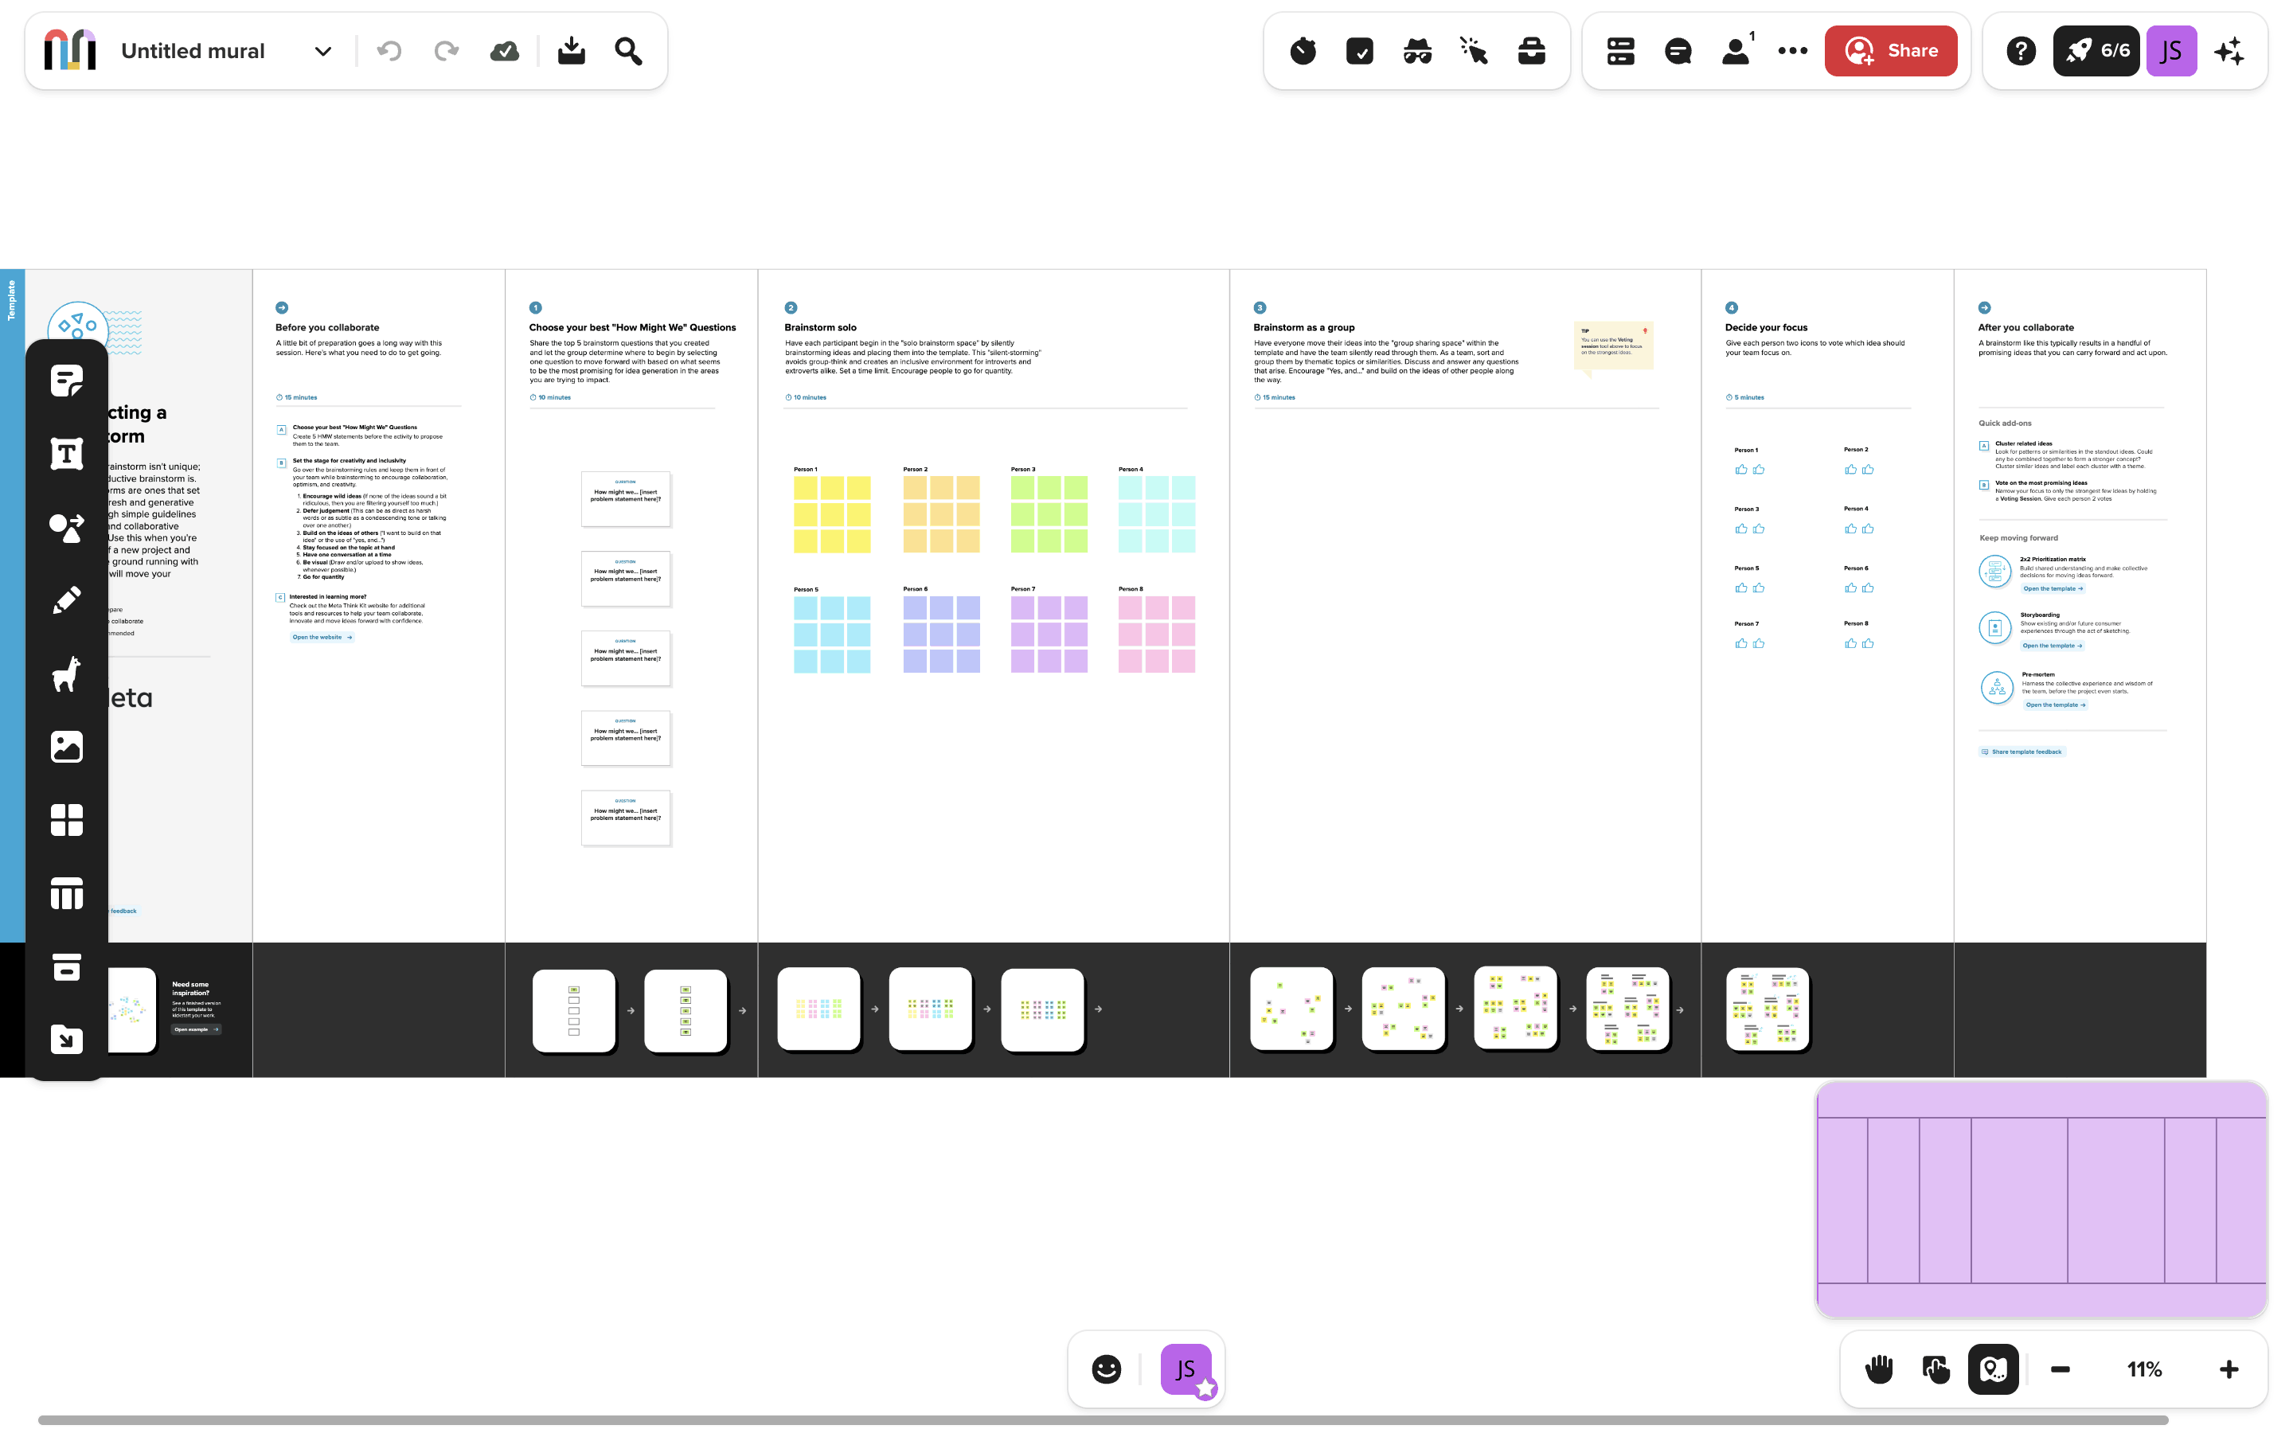Open the JS user avatar menu
The image size is (2293, 1433).
(2170, 51)
